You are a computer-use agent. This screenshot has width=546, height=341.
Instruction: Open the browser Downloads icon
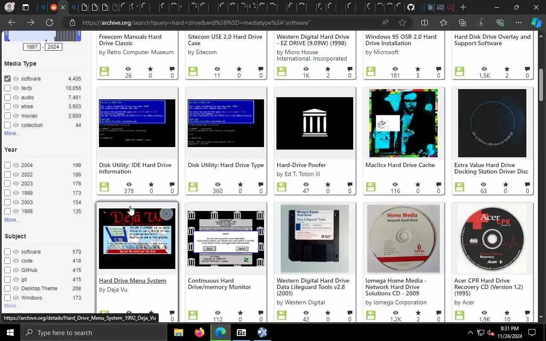pyautogui.click(x=481, y=23)
